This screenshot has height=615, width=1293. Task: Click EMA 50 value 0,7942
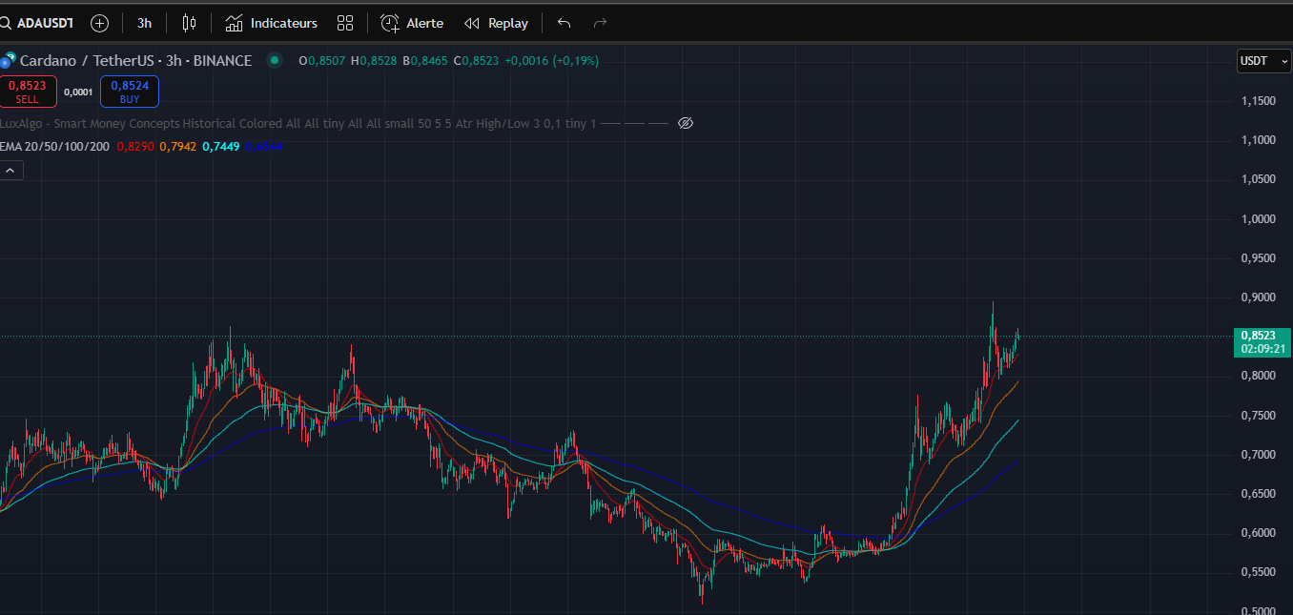click(178, 146)
